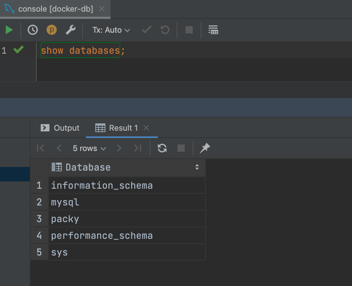352x286 pixels.
Task: Pin the Result 1 tab
Action: pyautogui.click(x=205, y=148)
